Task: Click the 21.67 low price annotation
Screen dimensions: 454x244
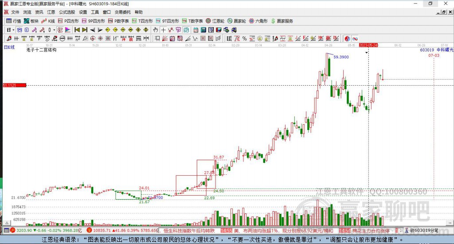Action: tap(144, 202)
